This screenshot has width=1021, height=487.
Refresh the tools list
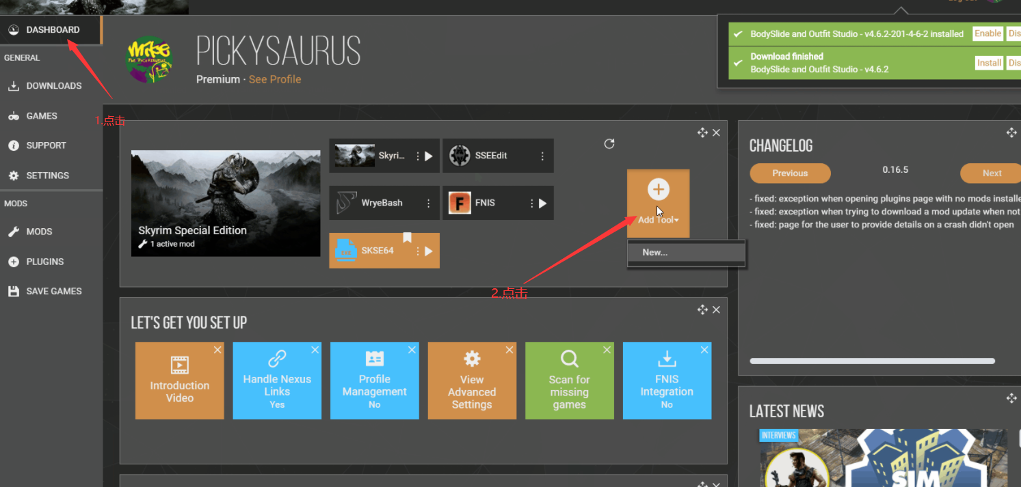[609, 143]
